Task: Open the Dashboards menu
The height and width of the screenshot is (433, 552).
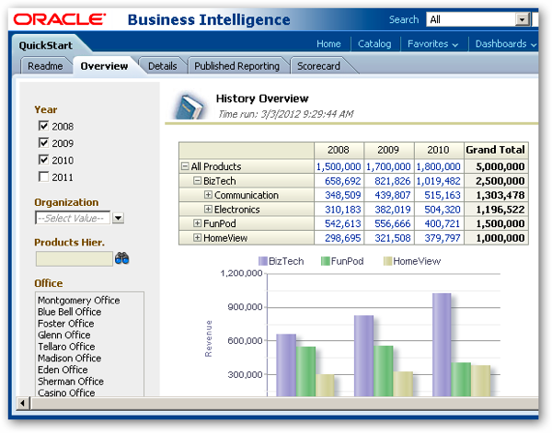Action: coord(505,44)
